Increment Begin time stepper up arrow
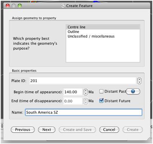The width and height of the screenshot is (153, 144). point(86,90)
